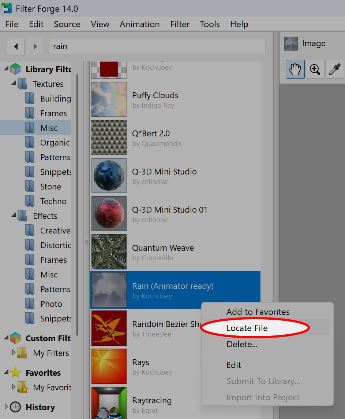Select the Puffy Clouds filter thumbnail
This screenshot has width=345, height=419.
109,99
